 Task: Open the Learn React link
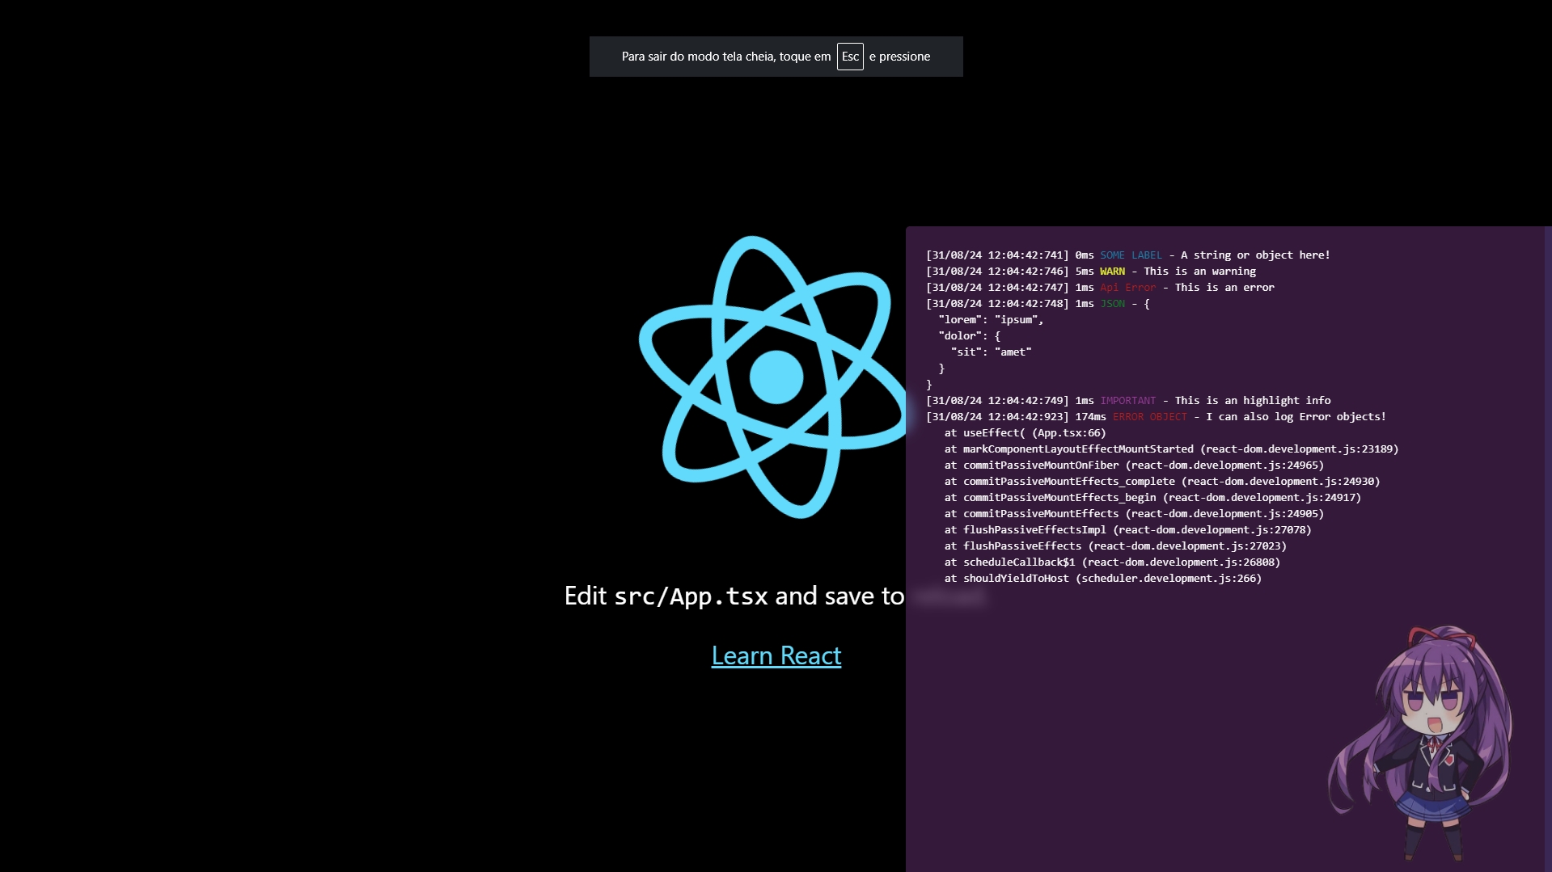pyautogui.click(x=776, y=655)
